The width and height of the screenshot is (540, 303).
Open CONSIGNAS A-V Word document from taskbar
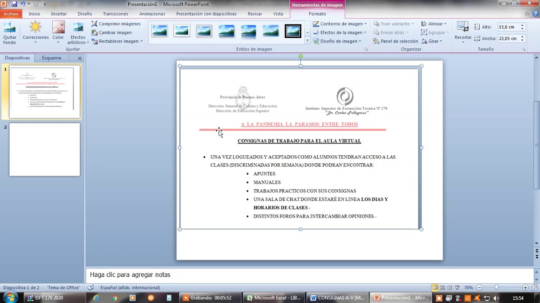click(x=337, y=298)
